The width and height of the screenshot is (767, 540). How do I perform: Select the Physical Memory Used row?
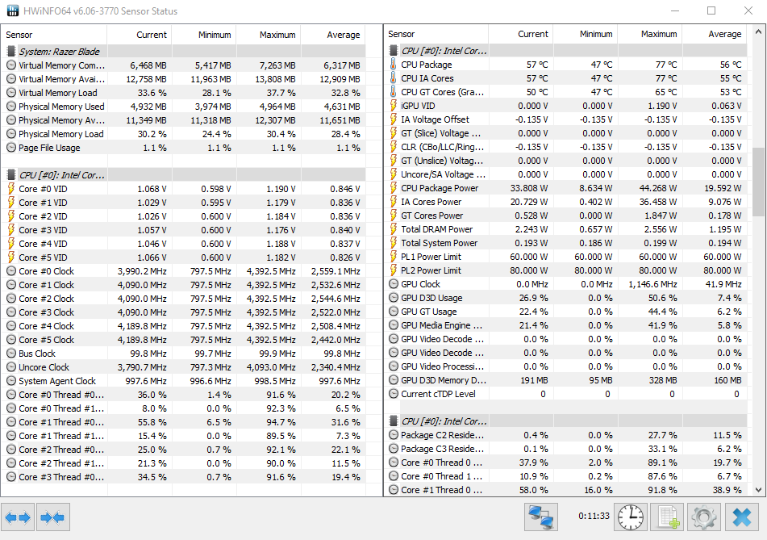coord(183,107)
